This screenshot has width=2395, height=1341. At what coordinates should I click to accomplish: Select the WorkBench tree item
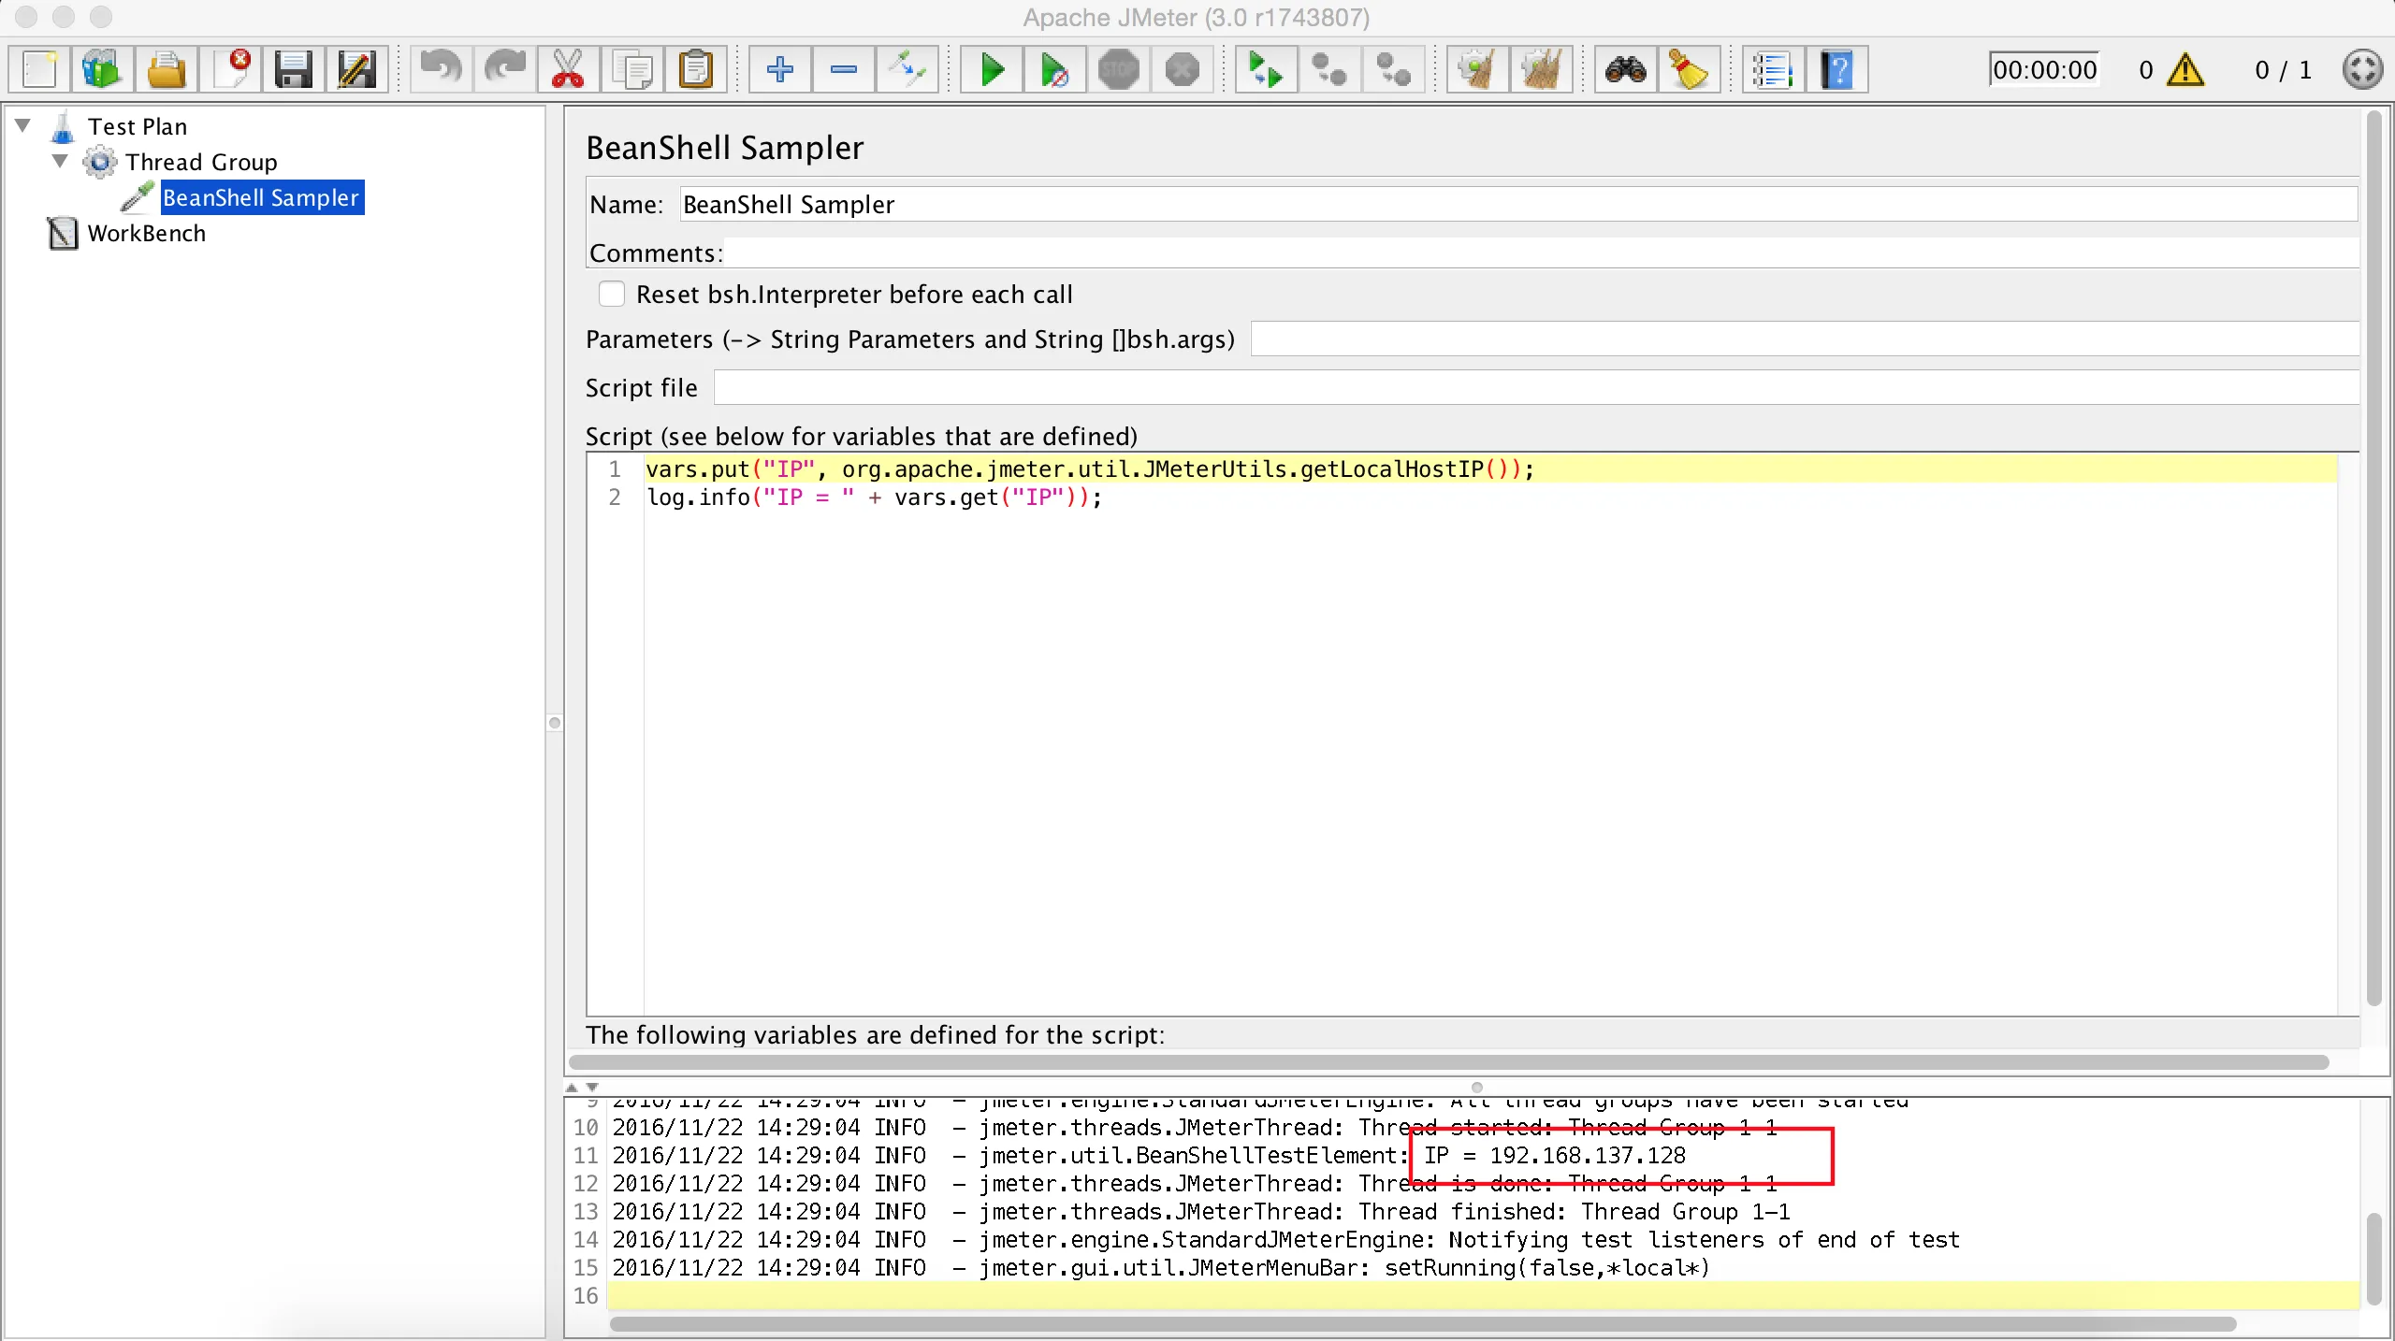pyautogui.click(x=146, y=234)
